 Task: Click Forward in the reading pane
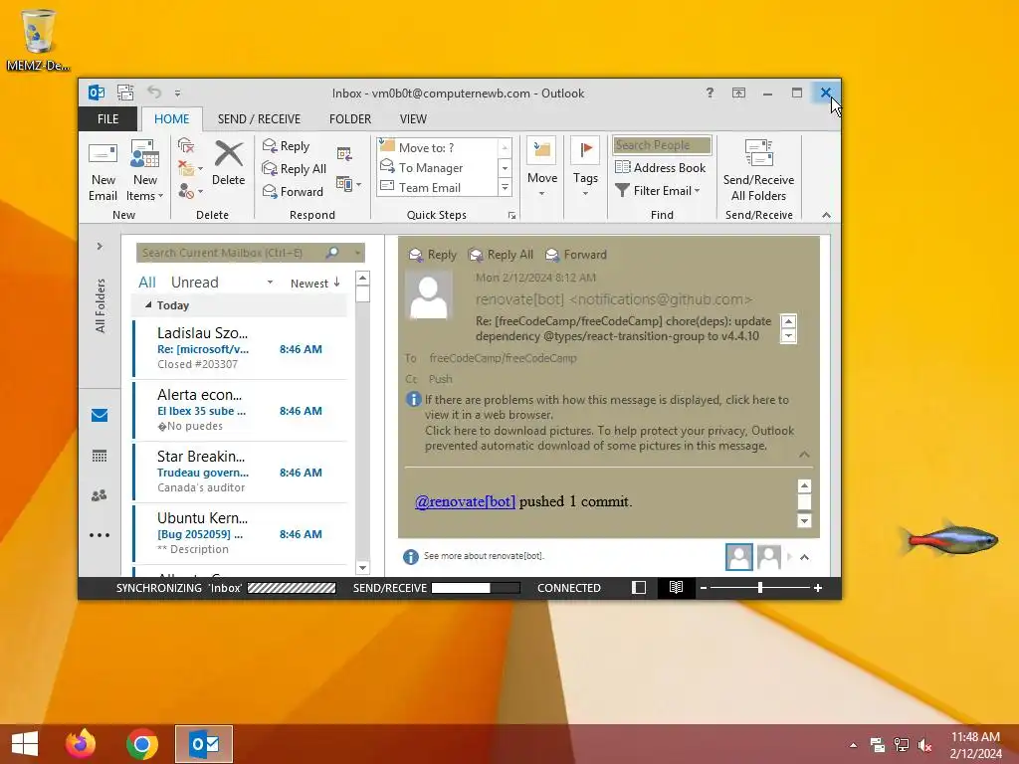(576, 255)
